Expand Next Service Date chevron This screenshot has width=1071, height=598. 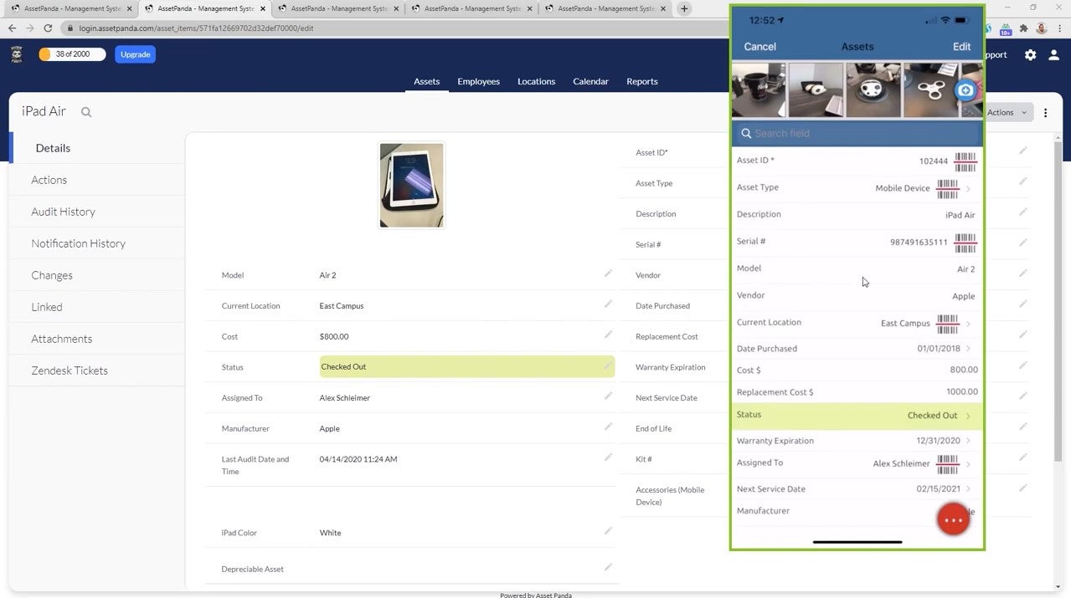coord(968,489)
